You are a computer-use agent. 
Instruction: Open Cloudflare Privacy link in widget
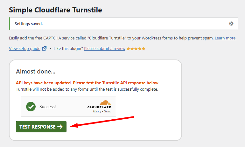click(x=97, y=112)
